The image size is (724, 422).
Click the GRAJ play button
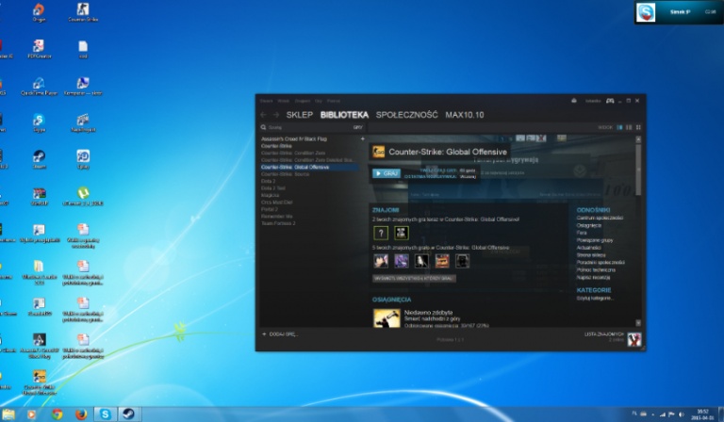[x=387, y=173]
